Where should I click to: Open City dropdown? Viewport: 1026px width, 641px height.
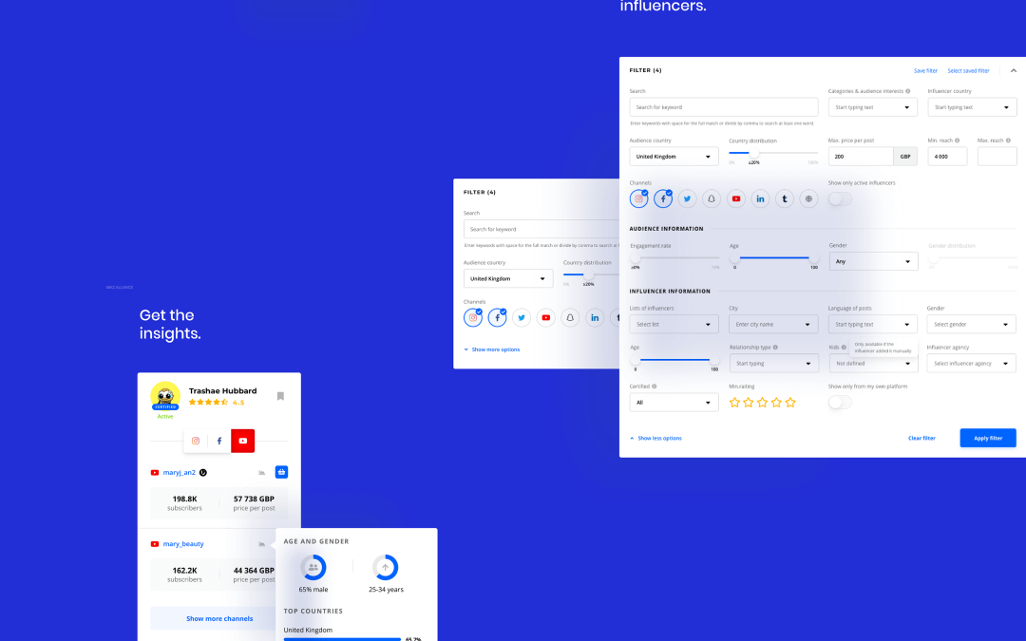[x=773, y=325]
